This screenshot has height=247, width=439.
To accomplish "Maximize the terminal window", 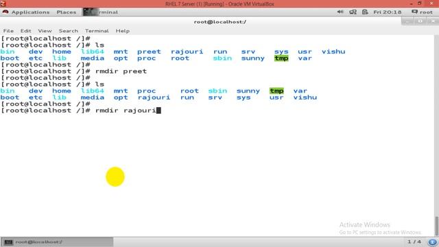I will [420, 21].
